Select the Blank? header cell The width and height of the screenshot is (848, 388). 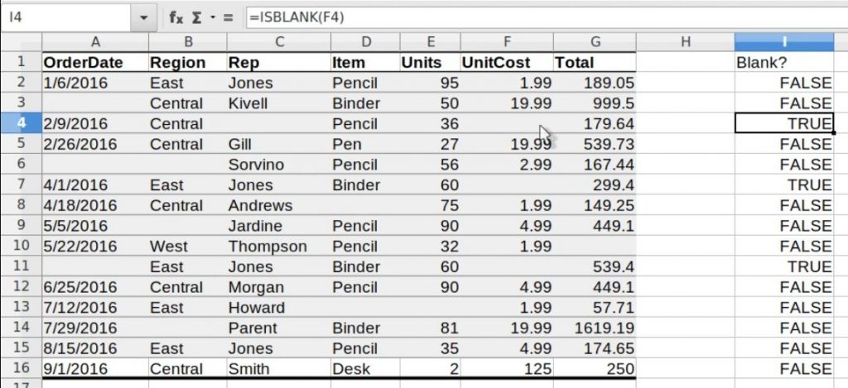[783, 62]
